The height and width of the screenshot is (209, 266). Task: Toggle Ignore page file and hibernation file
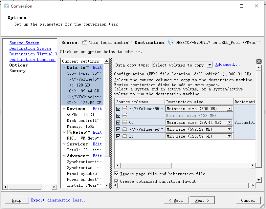coord(116,174)
